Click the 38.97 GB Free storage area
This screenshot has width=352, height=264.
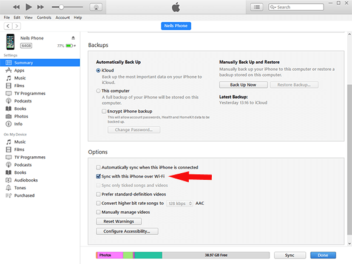pyautogui.click(x=216, y=255)
